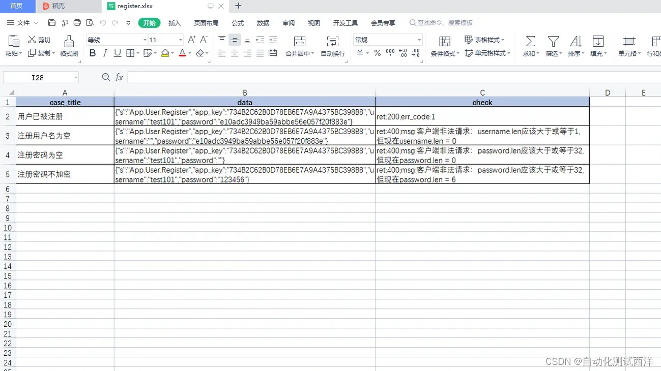This screenshot has height=371, width=661.
Task: Click the Save icon in quick access toolbar
Action: [x=52, y=23]
